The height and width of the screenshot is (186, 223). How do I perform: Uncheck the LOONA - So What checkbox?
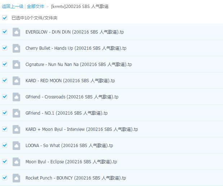pyautogui.click(x=5, y=145)
